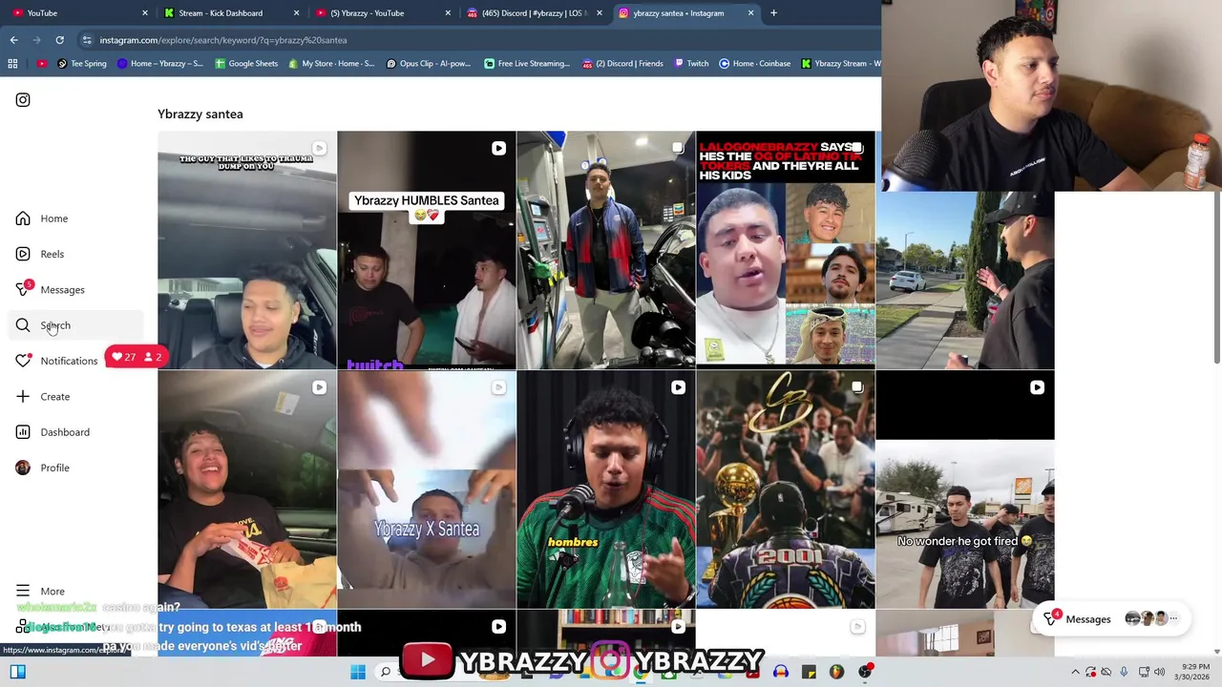Click the Profile avatar icon
The width and height of the screenshot is (1222, 687).
pyautogui.click(x=23, y=468)
